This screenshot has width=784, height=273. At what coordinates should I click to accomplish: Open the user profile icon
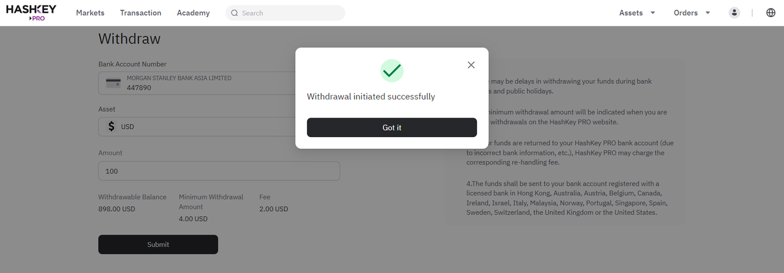(734, 13)
